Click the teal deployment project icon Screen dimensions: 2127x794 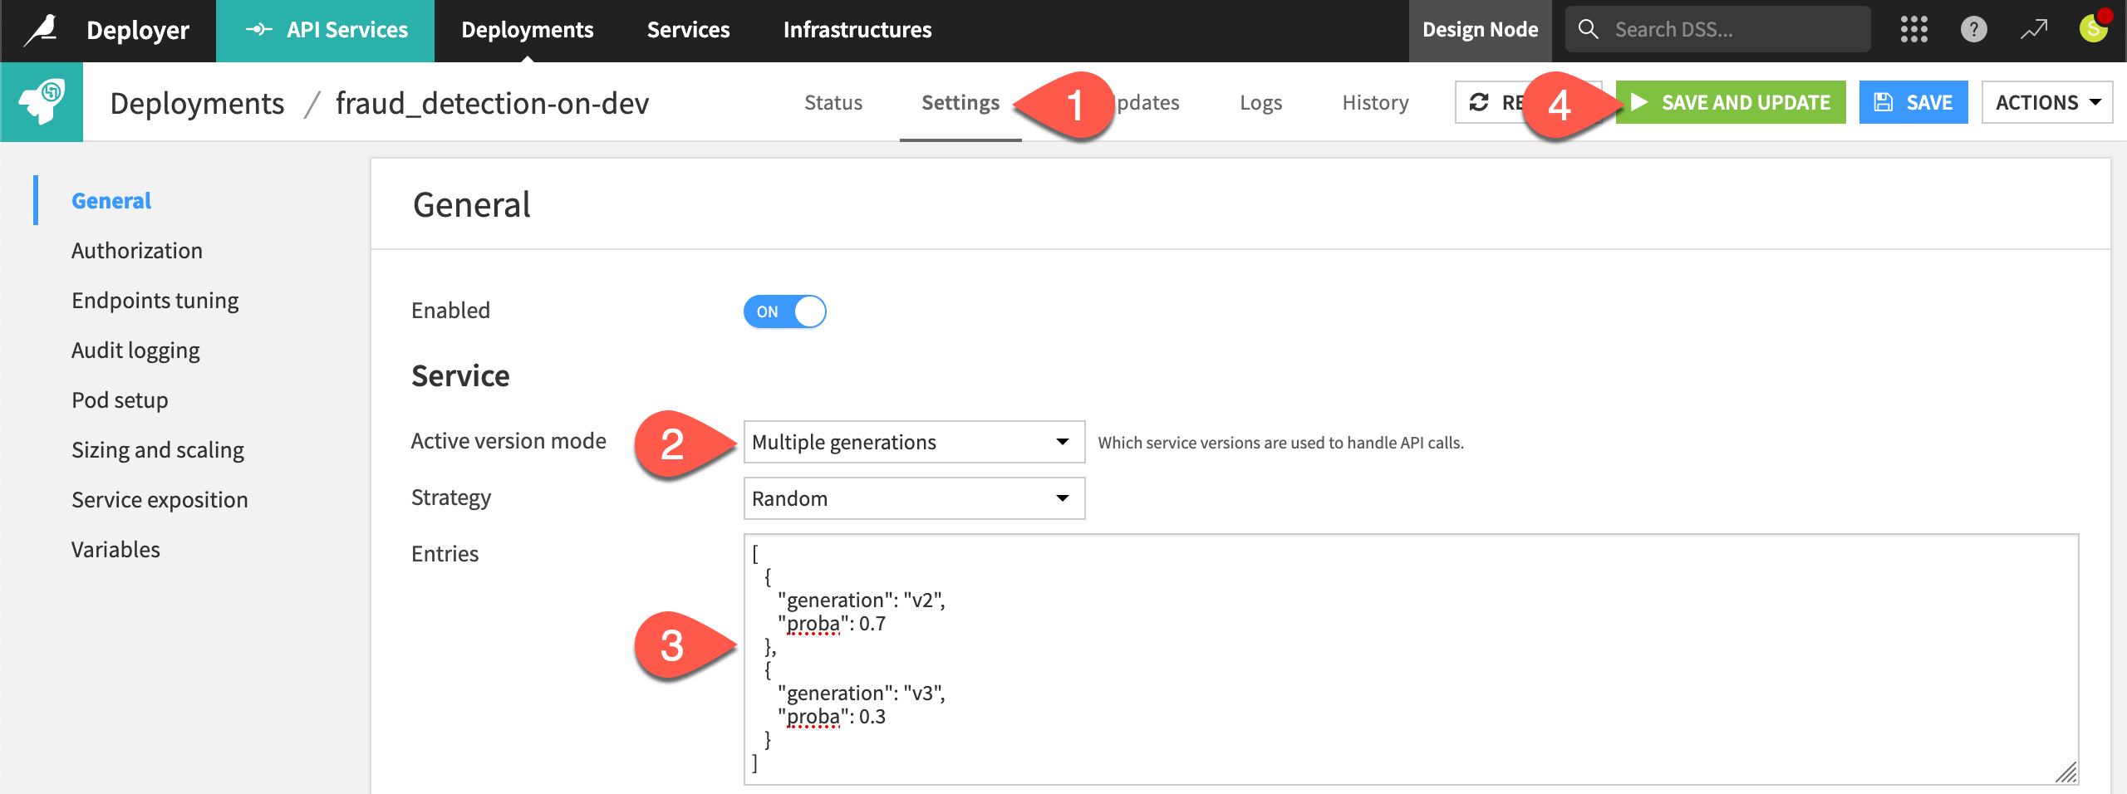tap(41, 101)
